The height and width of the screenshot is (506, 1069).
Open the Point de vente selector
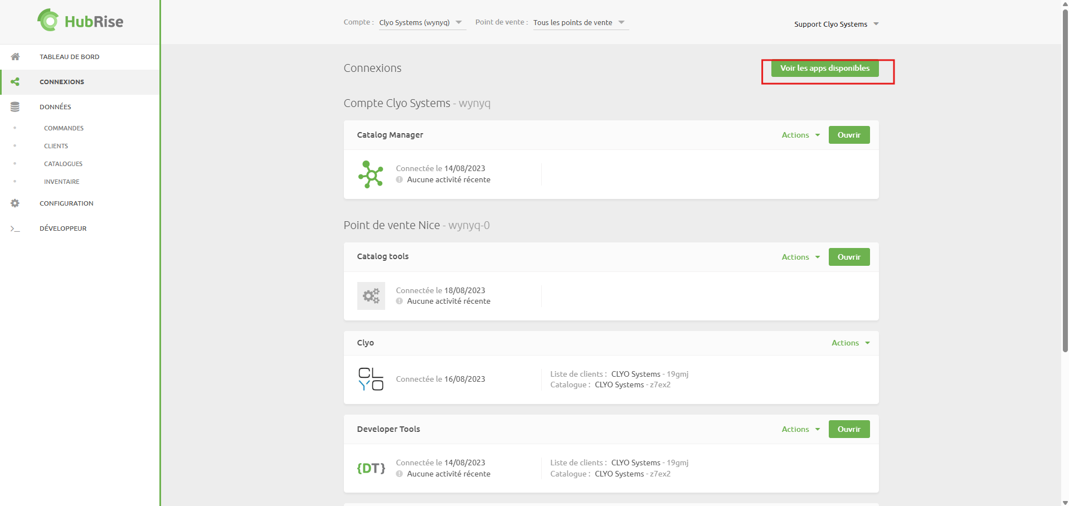[579, 23]
